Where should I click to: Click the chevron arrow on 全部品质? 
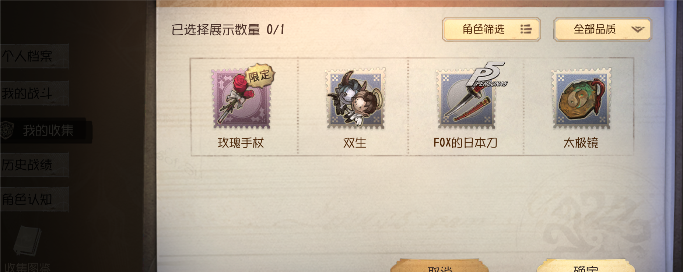coord(637,29)
